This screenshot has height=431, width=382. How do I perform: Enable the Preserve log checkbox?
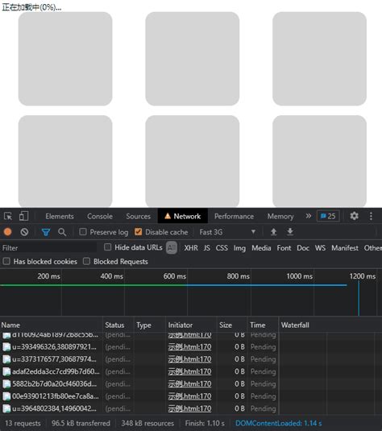[83, 232]
